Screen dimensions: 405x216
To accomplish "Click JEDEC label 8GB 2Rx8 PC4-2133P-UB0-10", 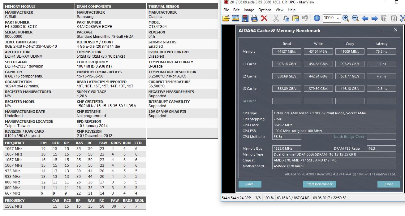I will tap(31, 46).
